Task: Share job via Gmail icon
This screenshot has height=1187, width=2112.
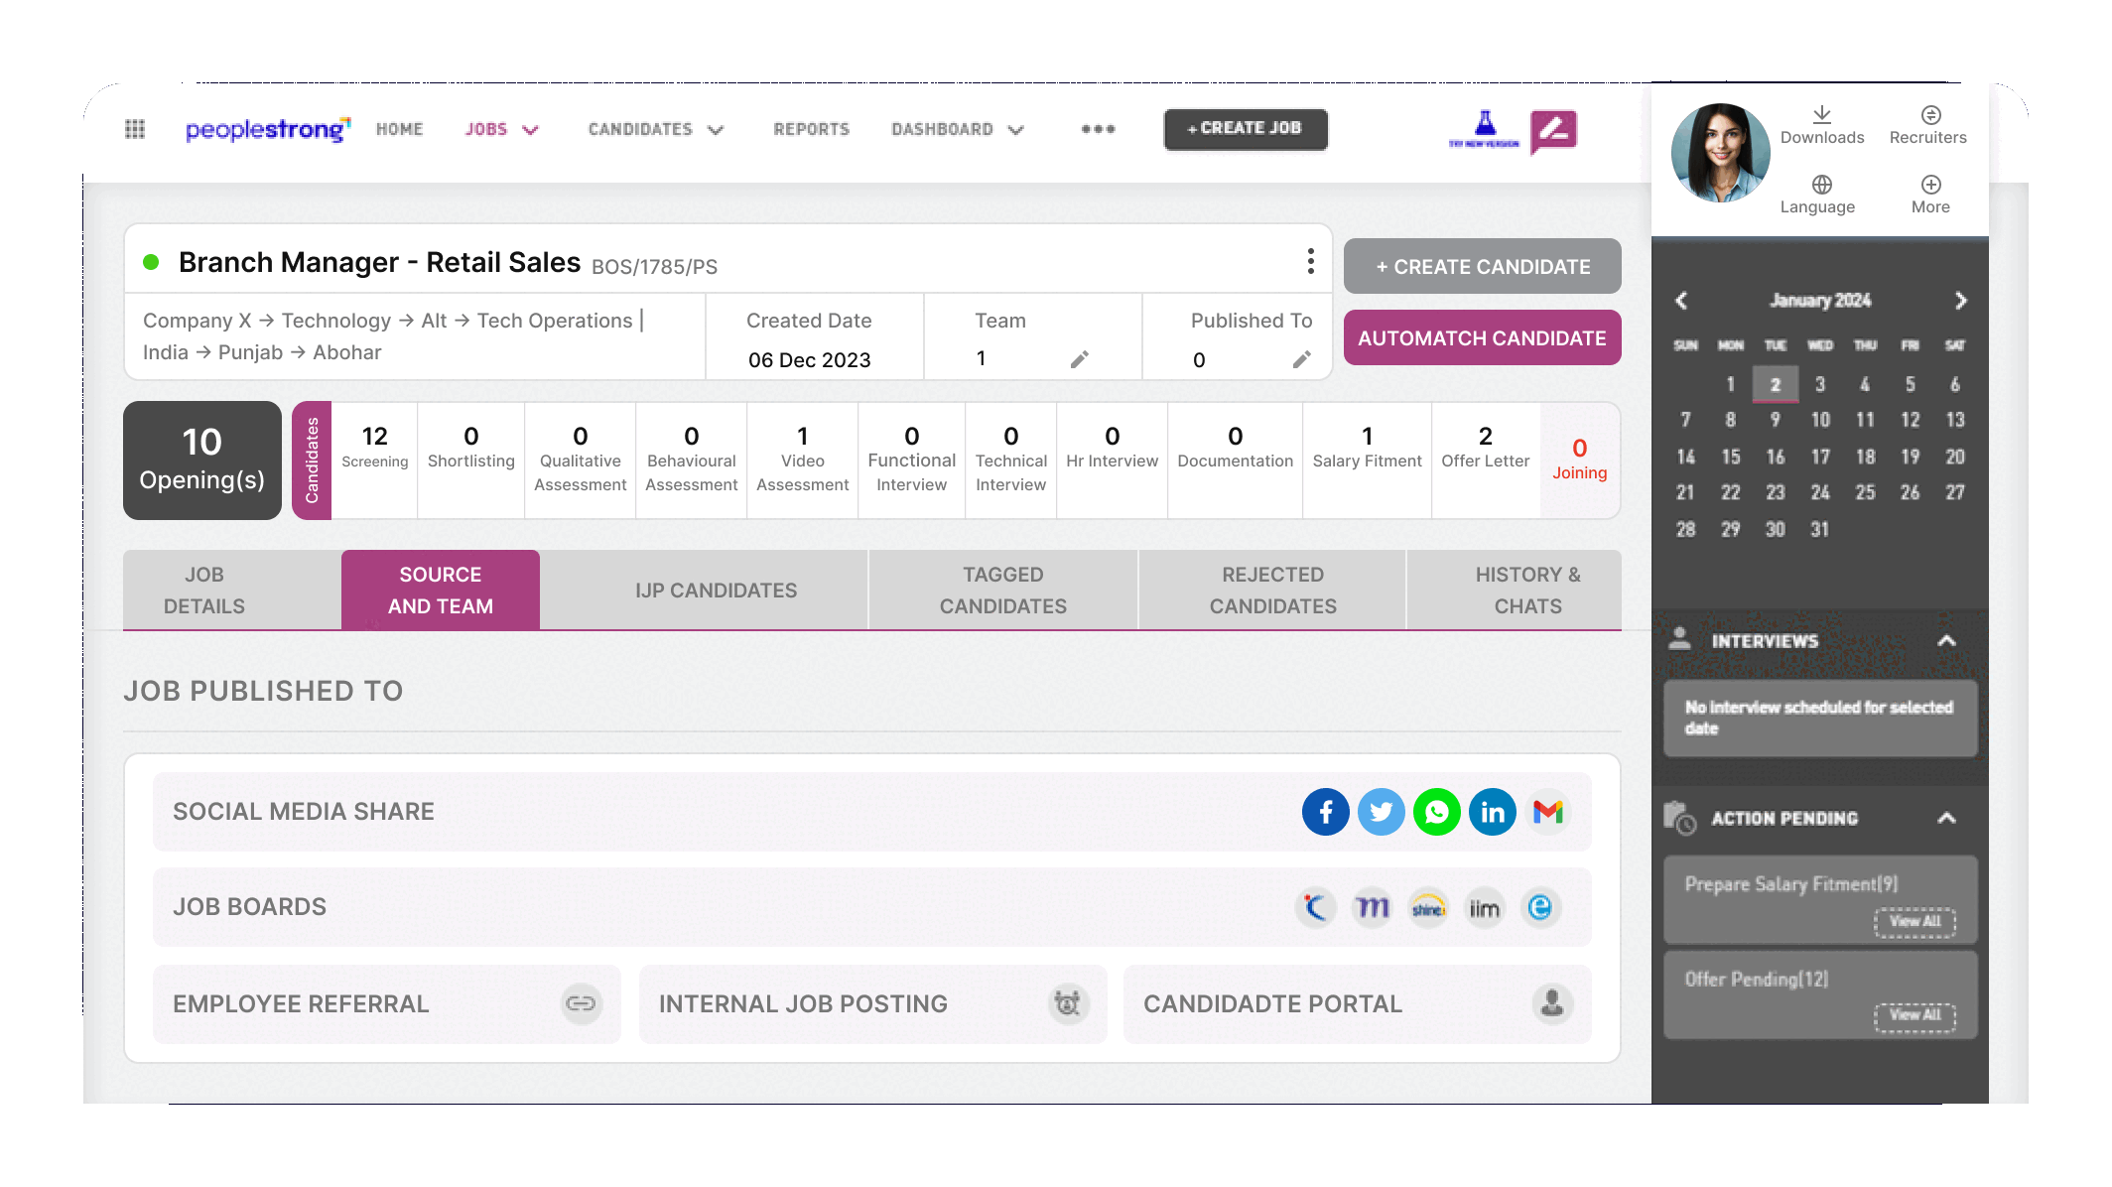Action: (1547, 812)
